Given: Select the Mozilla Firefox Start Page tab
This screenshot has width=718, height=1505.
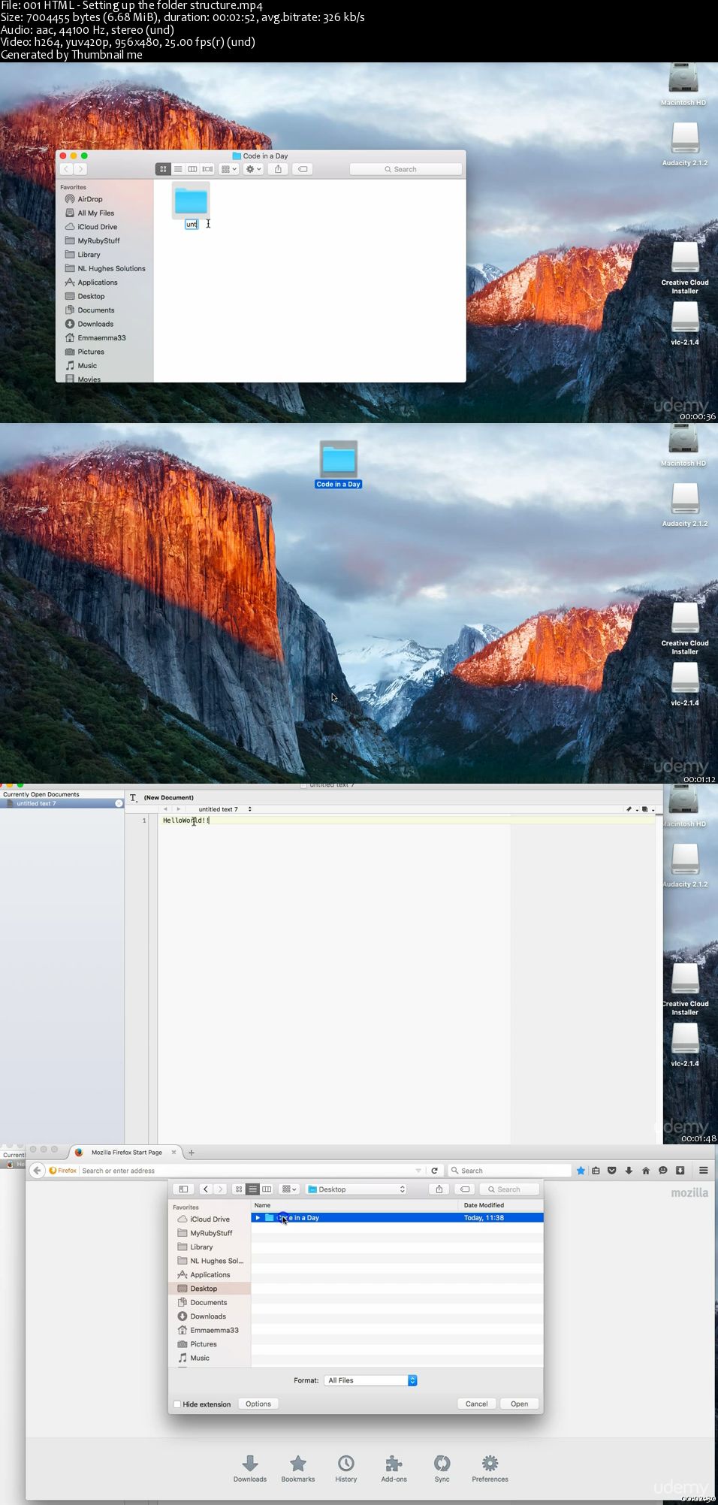Looking at the screenshot, I should (x=126, y=1152).
